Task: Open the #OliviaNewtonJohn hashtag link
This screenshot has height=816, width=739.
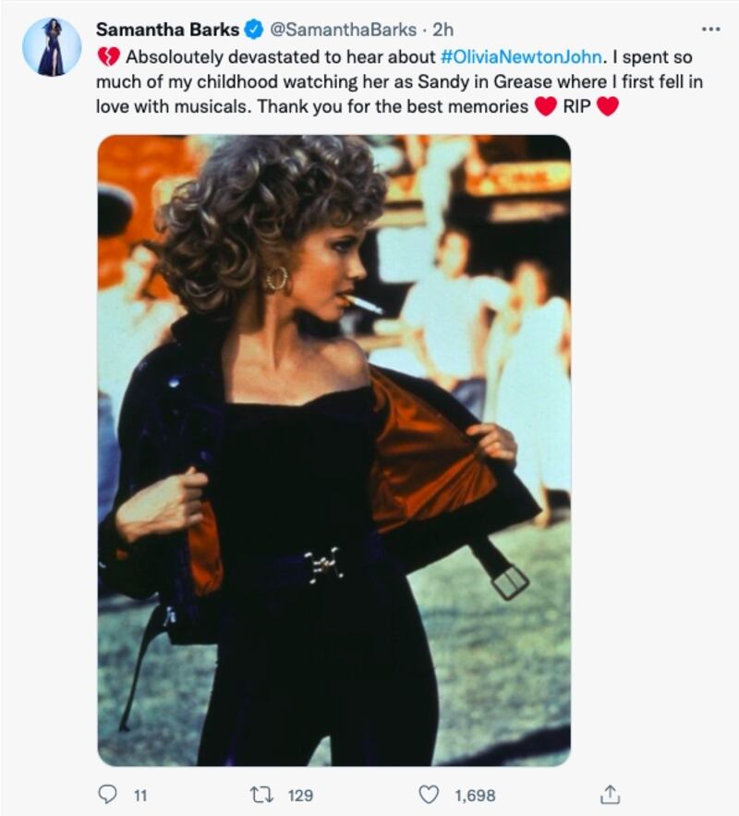Action: [x=521, y=56]
